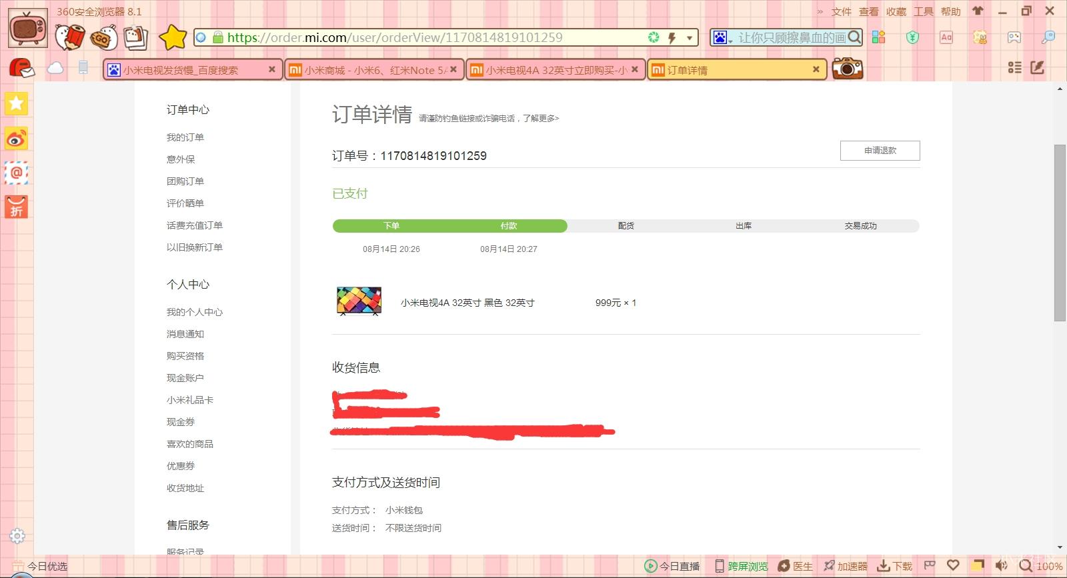
Task: Click the TV-shaped browser logo
Action: click(x=27, y=28)
